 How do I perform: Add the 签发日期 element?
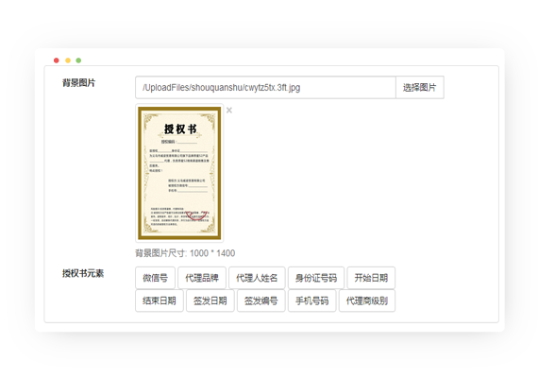pos(210,301)
